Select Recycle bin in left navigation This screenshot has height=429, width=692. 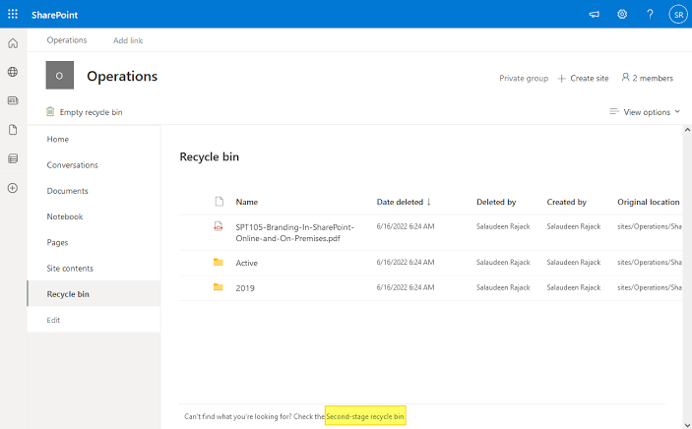94,294
